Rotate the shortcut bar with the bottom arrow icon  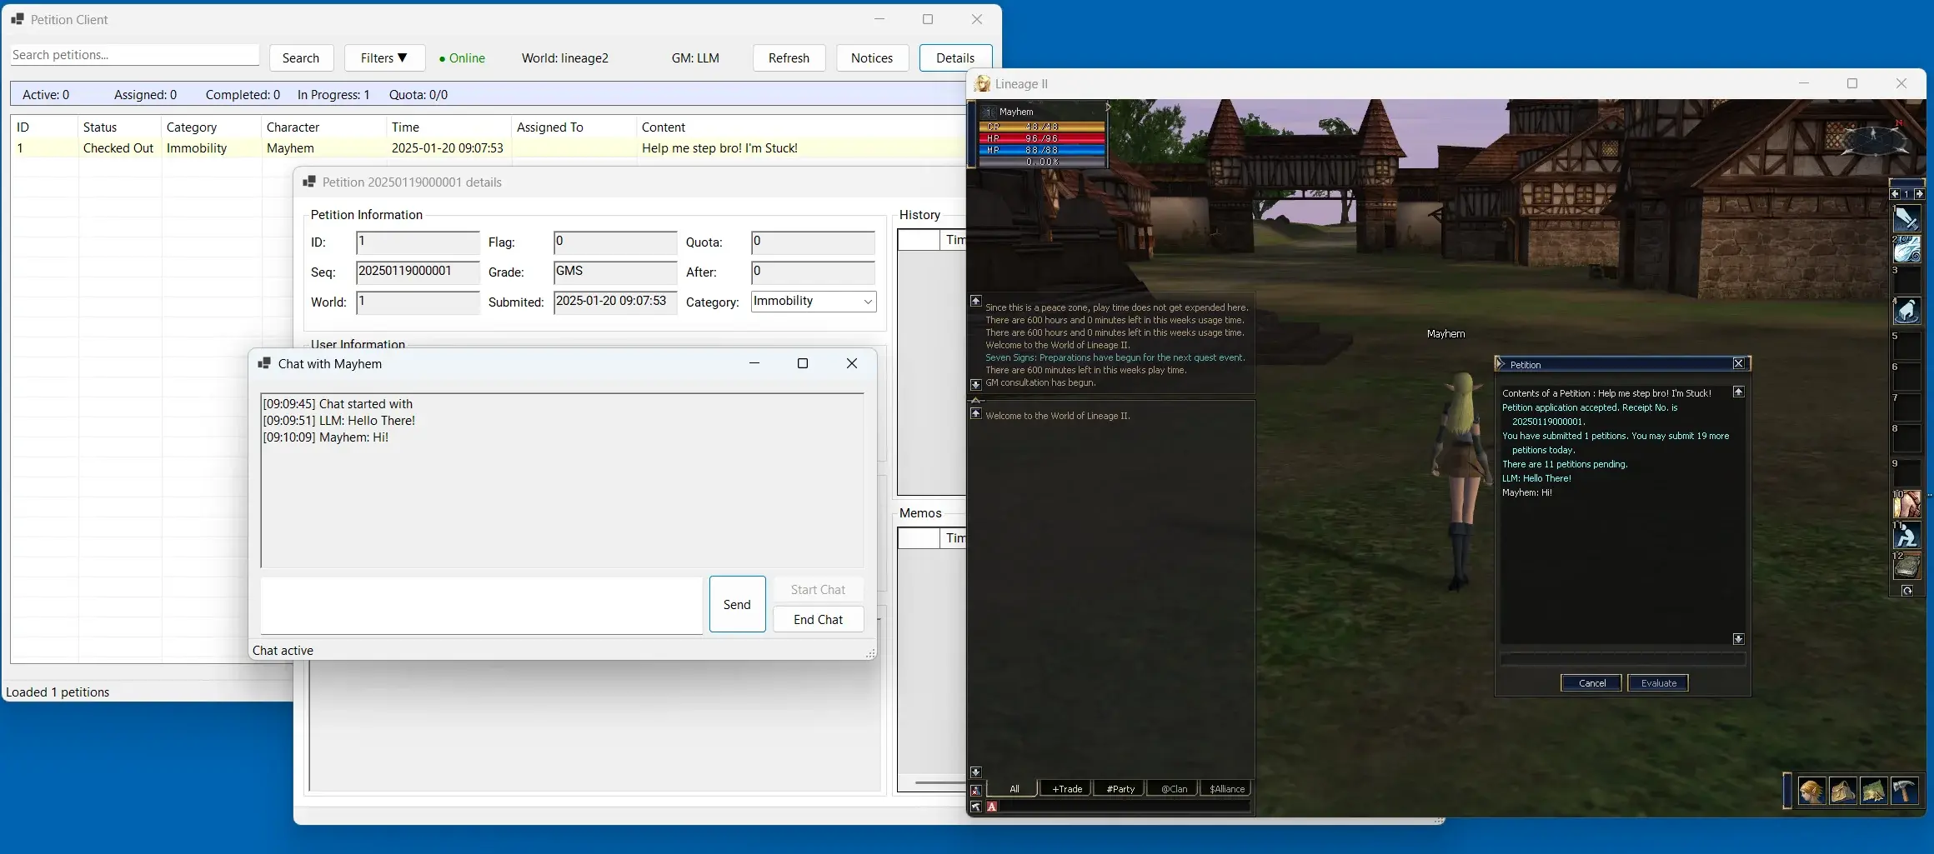click(x=1906, y=591)
